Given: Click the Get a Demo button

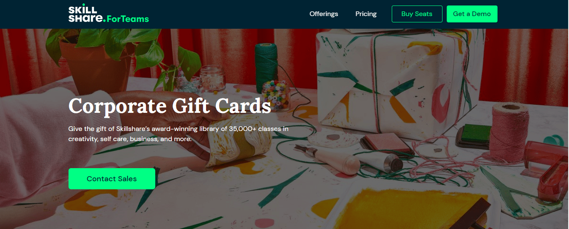Looking at the screenshot, I should tap(472, 14).
